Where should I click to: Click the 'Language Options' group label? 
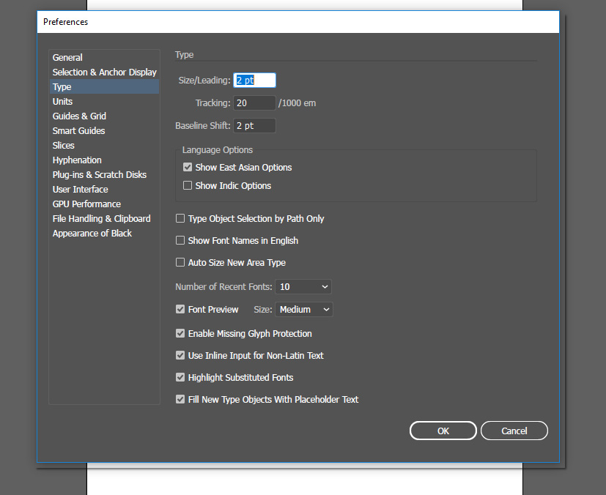[218, 150]
